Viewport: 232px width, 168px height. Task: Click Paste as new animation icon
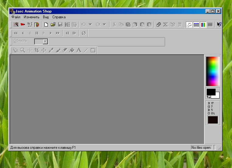pos(128,25)
